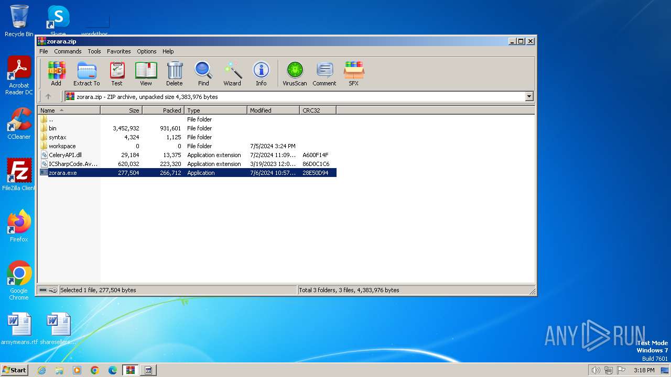This screenshot has width=671, height=377.
Task: Click CeleryAPI.dll packed size 13,375
Action: pos(172,155)
